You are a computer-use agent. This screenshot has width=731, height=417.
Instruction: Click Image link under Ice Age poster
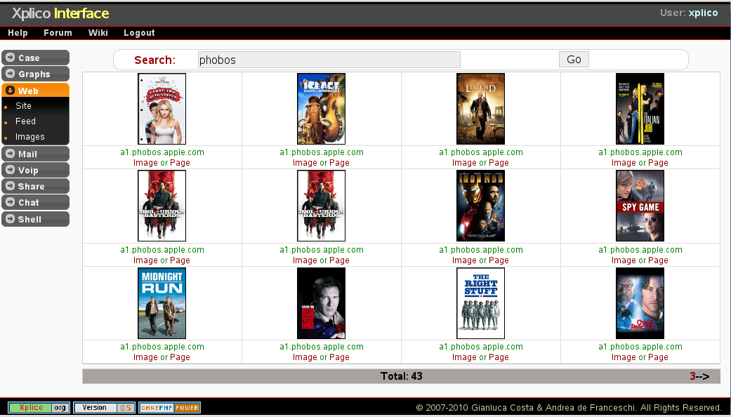305,163
